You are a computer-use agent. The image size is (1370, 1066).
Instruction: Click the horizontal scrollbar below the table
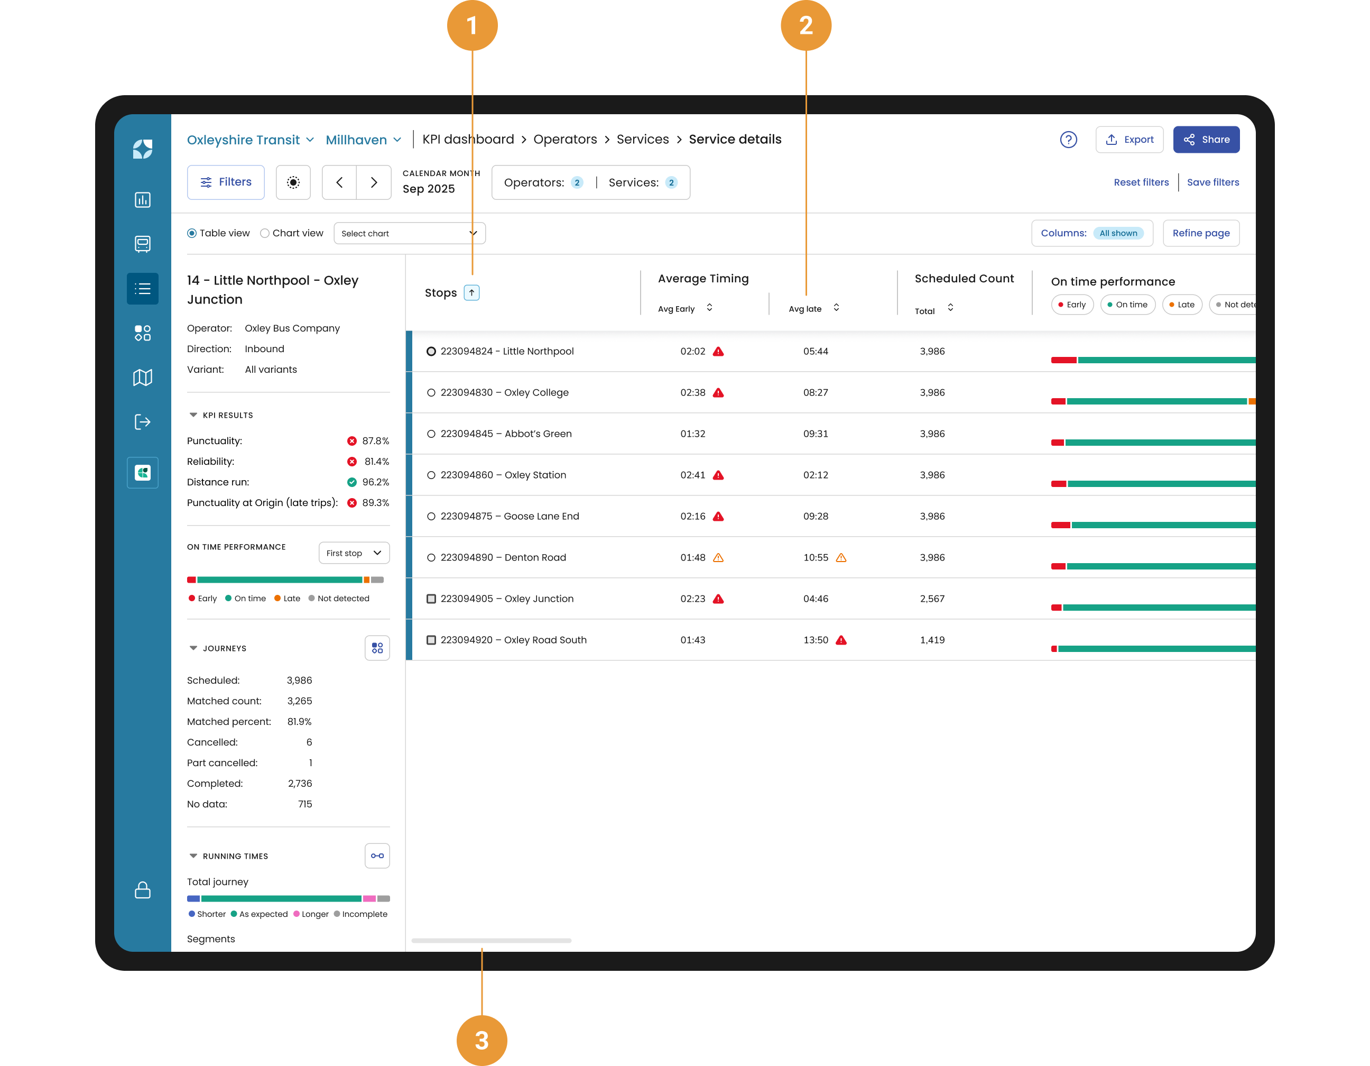pos(491,941)
